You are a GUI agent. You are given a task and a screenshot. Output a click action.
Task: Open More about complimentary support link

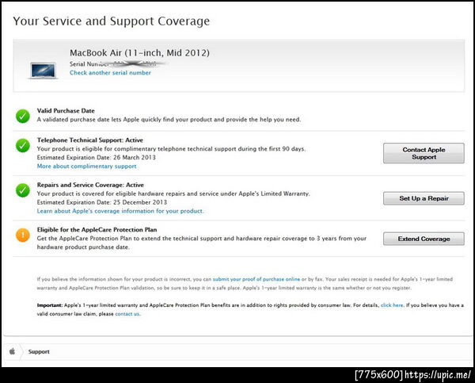(86, 166)
